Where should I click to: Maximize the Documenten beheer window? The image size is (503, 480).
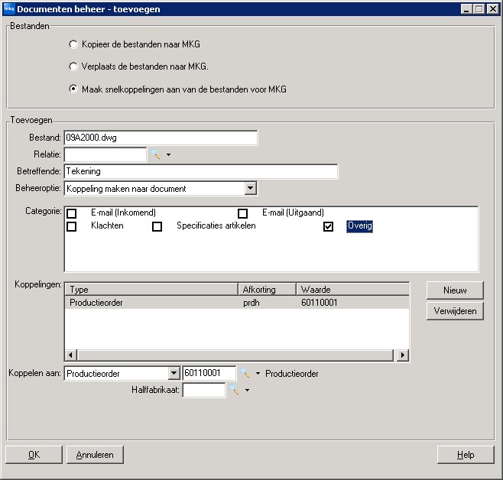479,9
